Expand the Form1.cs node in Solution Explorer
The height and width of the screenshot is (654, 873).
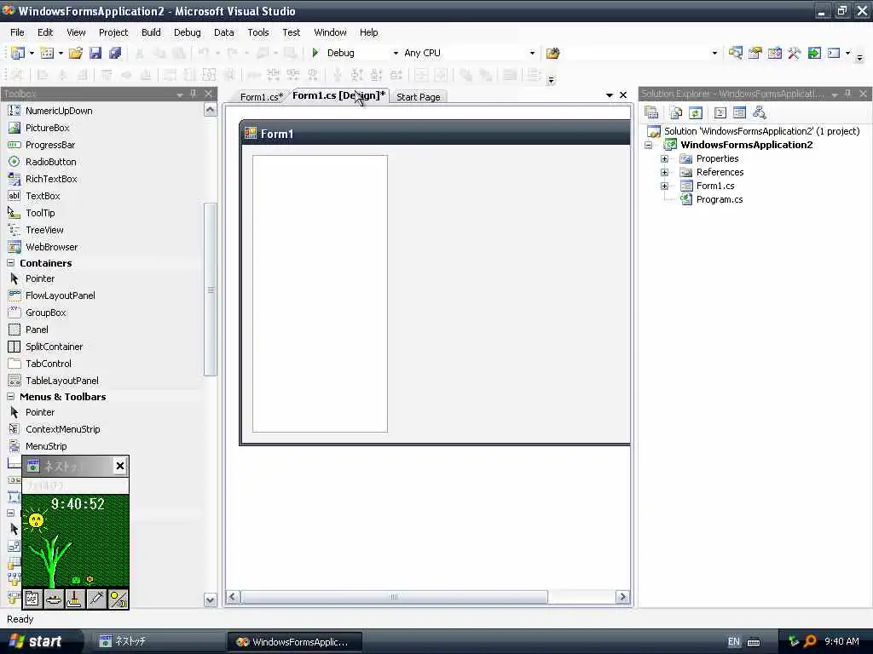(664, 186)
